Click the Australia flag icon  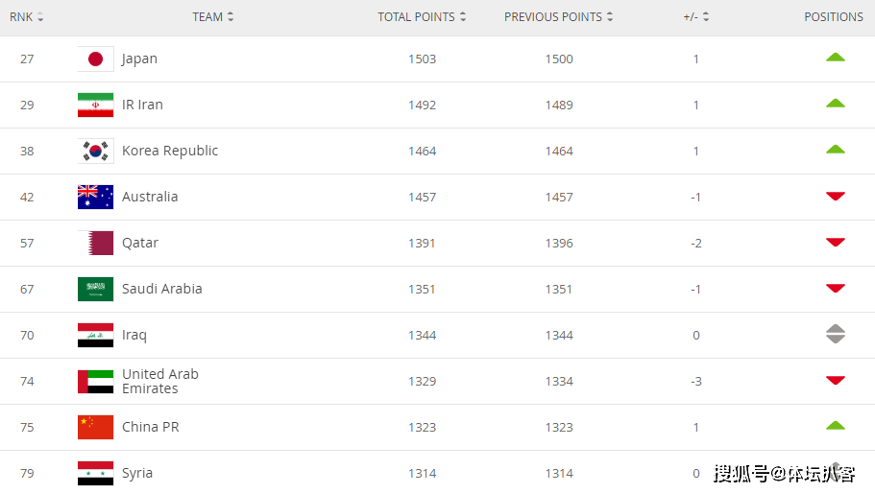[x=95, y=198]
